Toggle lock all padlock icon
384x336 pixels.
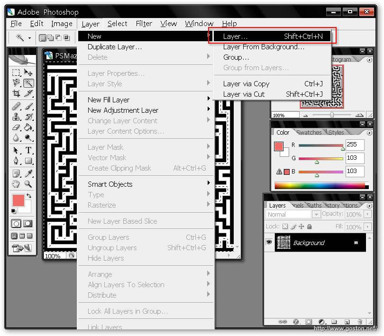(x=310, y=226)
